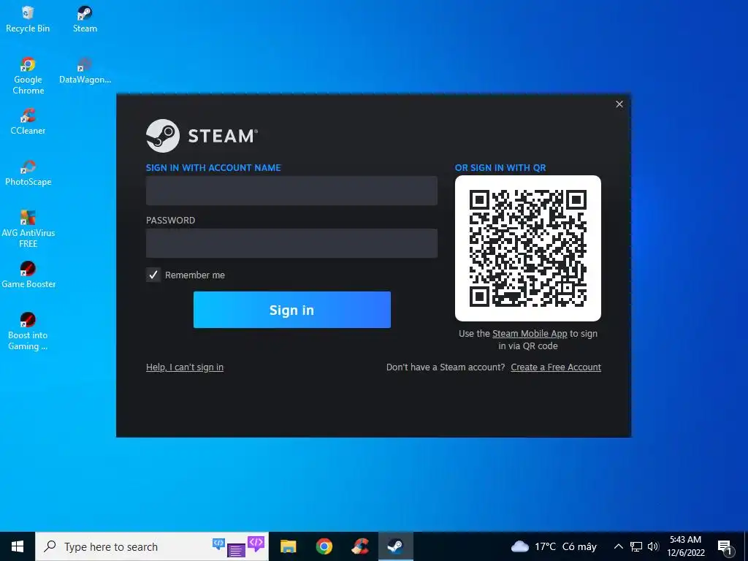Open the notification center icon

coord(725,547)
